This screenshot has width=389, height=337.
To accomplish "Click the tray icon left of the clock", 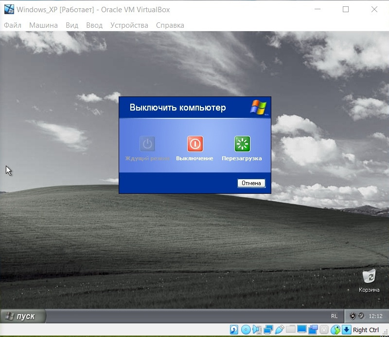I will [361, 316].
